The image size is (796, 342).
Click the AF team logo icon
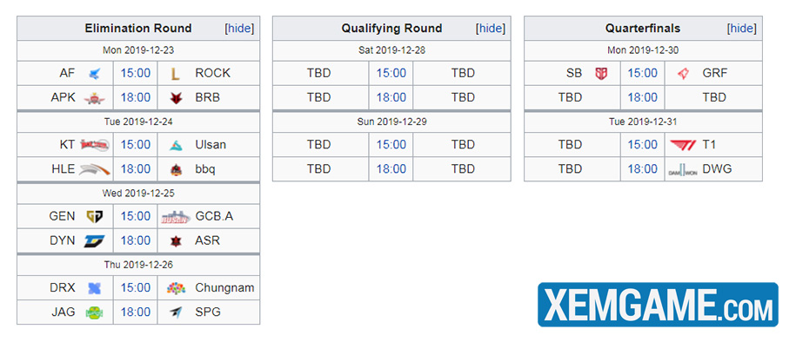pyautogui.click(x=95, y=74)
